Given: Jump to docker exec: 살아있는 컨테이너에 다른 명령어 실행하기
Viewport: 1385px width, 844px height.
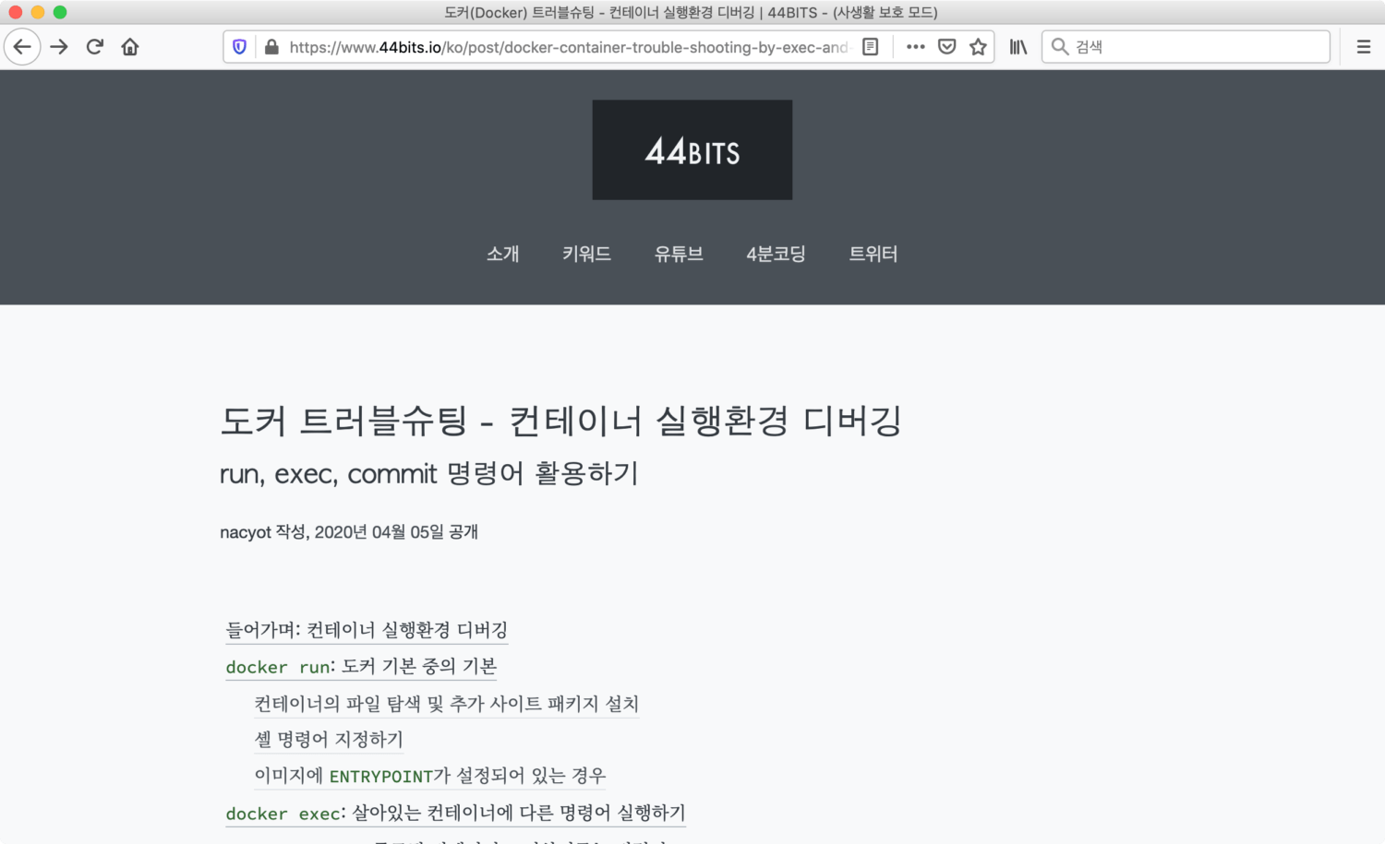Looking at the screenshot, I should [x=455, y=813].
